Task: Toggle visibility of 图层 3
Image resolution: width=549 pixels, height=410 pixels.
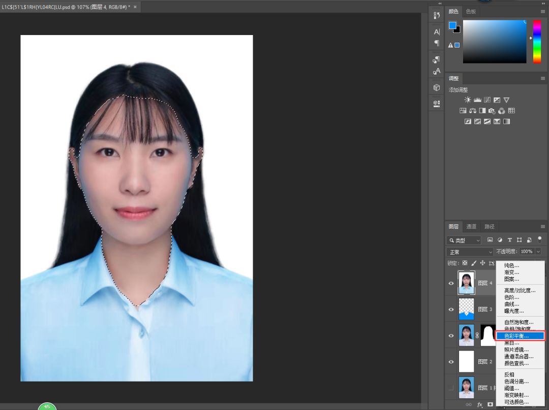Action: (x=451, y=310)
